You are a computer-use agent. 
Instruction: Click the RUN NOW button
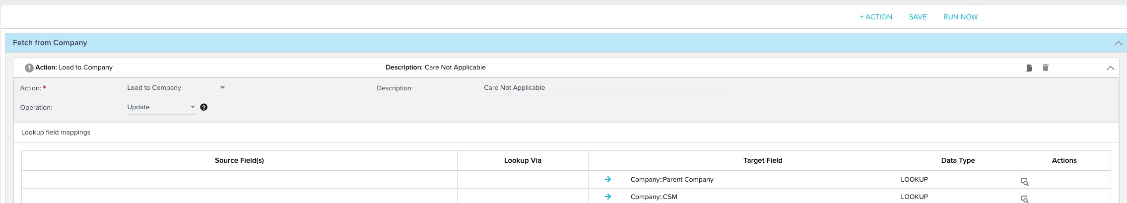[960, 17]
